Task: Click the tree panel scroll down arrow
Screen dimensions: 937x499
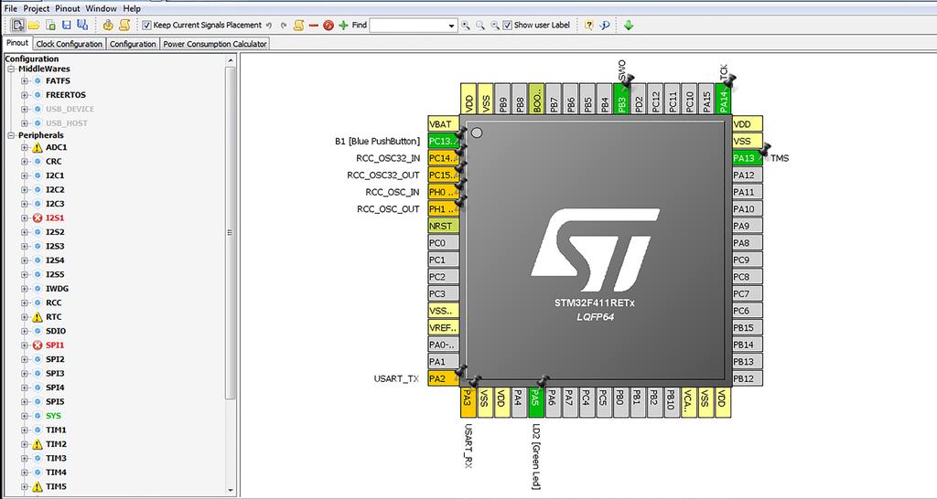Action: (232, 491)
